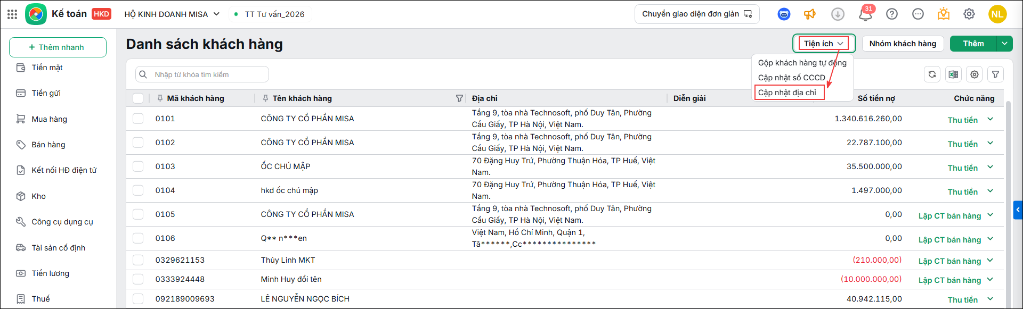This screenshot has height=309, width=1023.
Task: Open Thuế module in sidebar
Action: (x=40, y=299)
